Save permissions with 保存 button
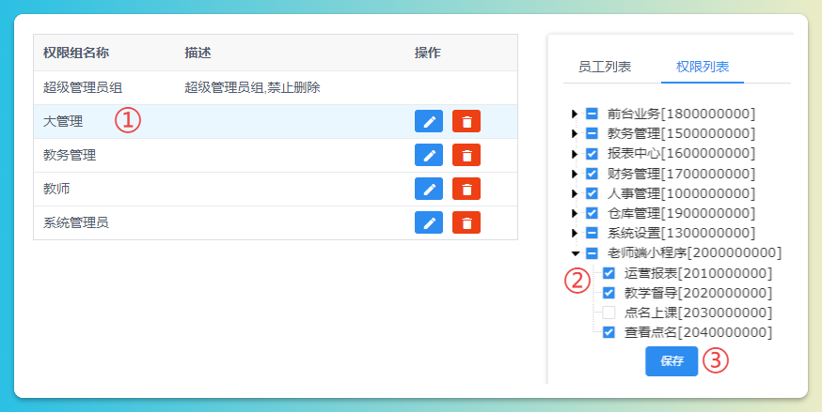Screen dimensions: 822x412 (x=672, y=361)
